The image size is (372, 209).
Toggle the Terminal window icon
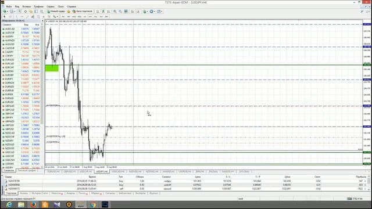pos(36,12)
